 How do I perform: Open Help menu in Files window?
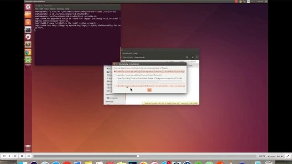pyautogui.click(x=136, y=53)
